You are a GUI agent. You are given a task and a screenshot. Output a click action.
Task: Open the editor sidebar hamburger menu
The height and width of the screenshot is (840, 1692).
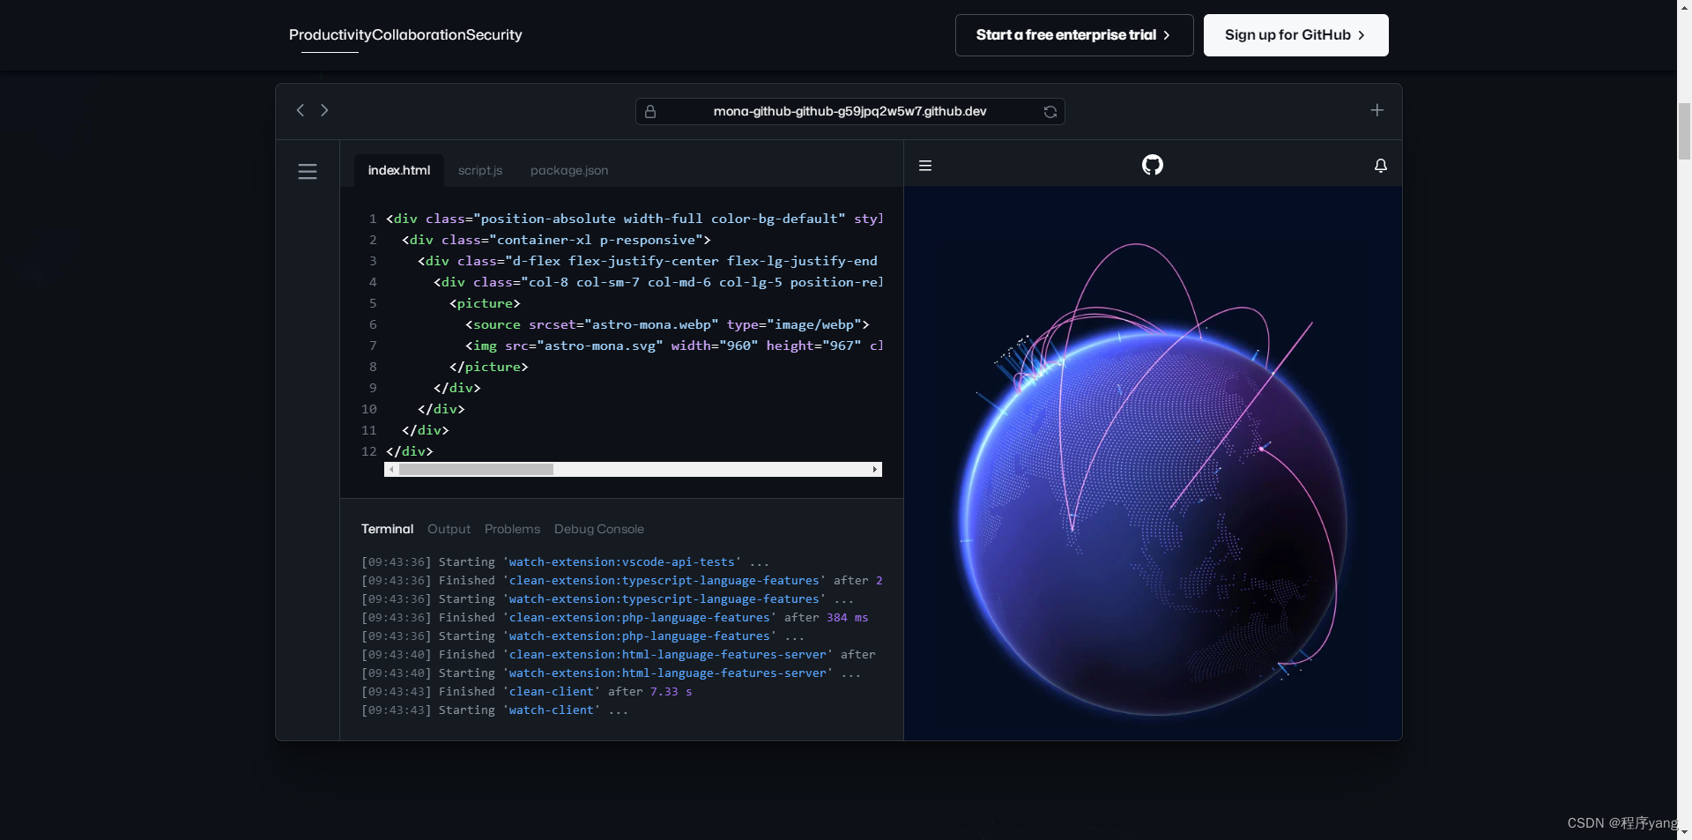[x=308, y=172]
